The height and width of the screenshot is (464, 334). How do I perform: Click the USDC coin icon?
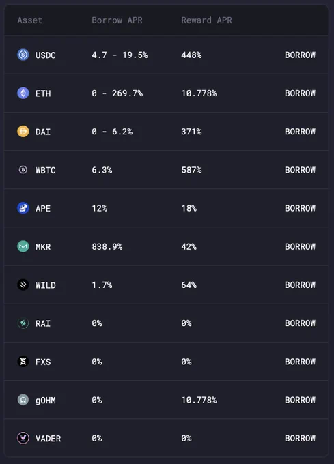(x=23, y=55)
